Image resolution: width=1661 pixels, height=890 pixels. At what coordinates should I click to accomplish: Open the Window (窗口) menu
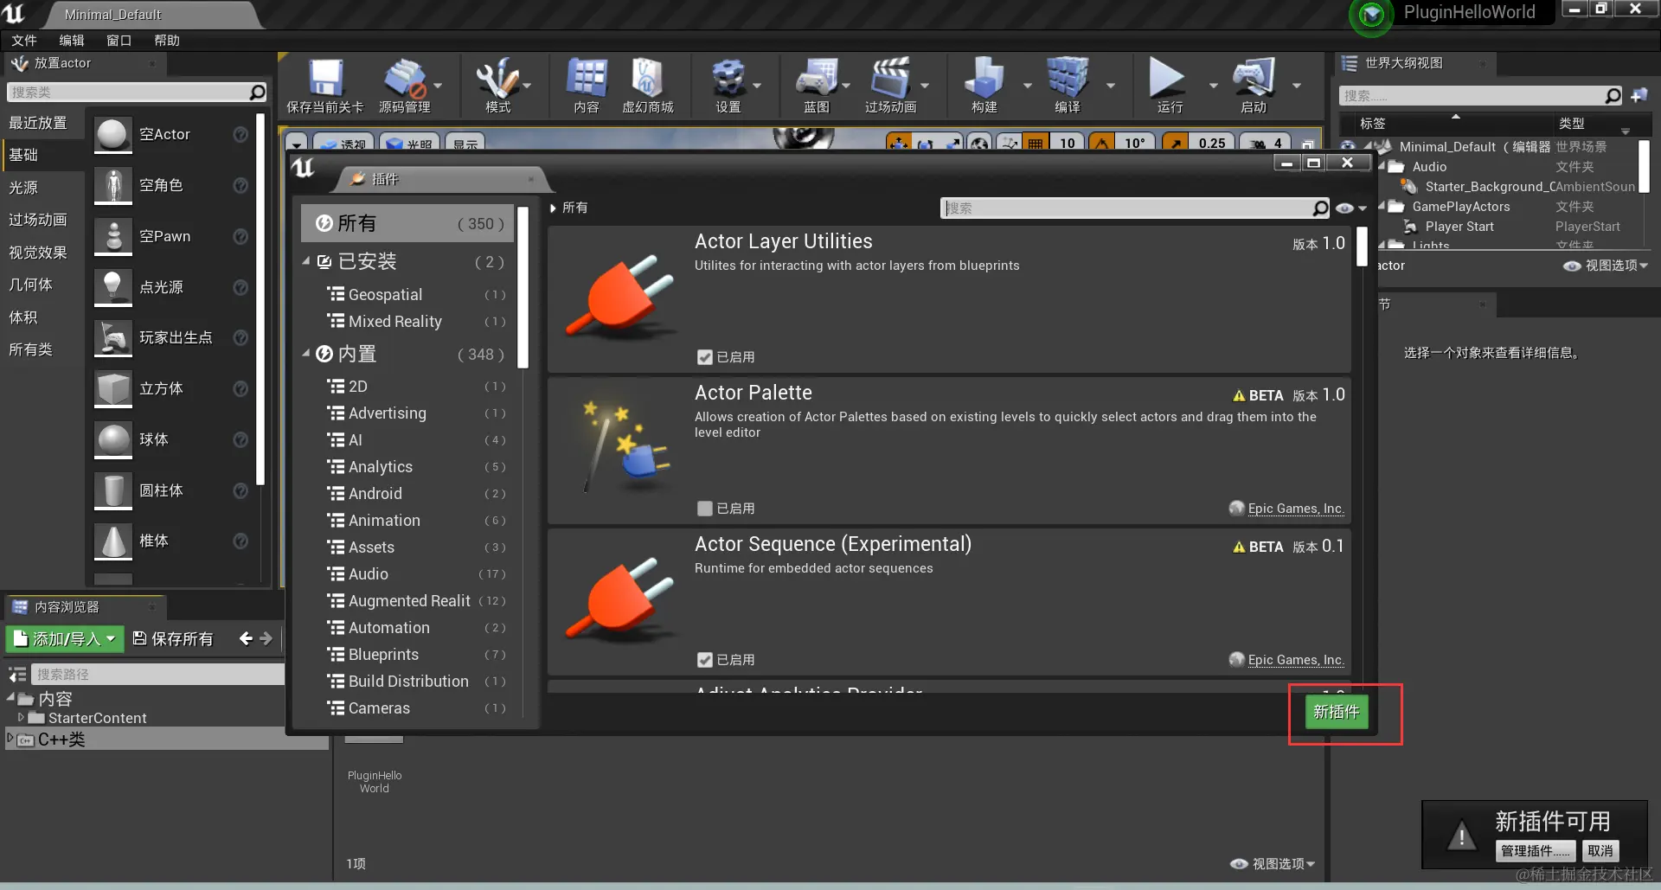pyautogui.click(x=119, y=41)
